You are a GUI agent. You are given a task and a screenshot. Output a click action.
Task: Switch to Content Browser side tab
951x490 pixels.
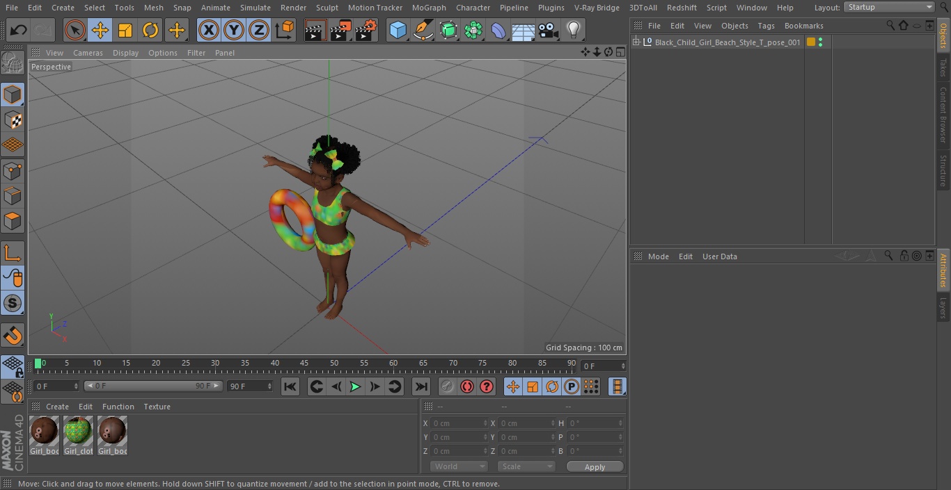point(943,115)
